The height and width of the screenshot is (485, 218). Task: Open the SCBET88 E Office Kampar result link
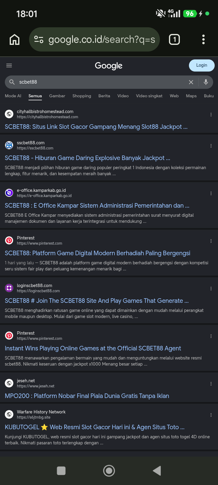tap(97, 206)
